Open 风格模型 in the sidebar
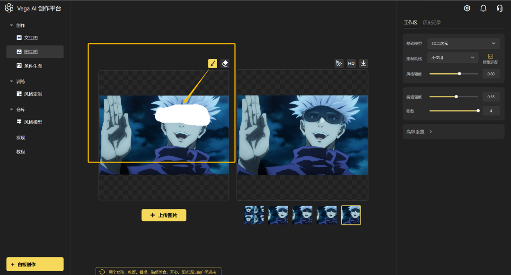The image size is (511, 275). click(35, 122)
